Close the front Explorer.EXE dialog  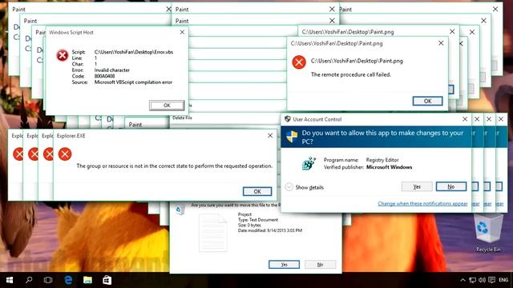(270, 135)
